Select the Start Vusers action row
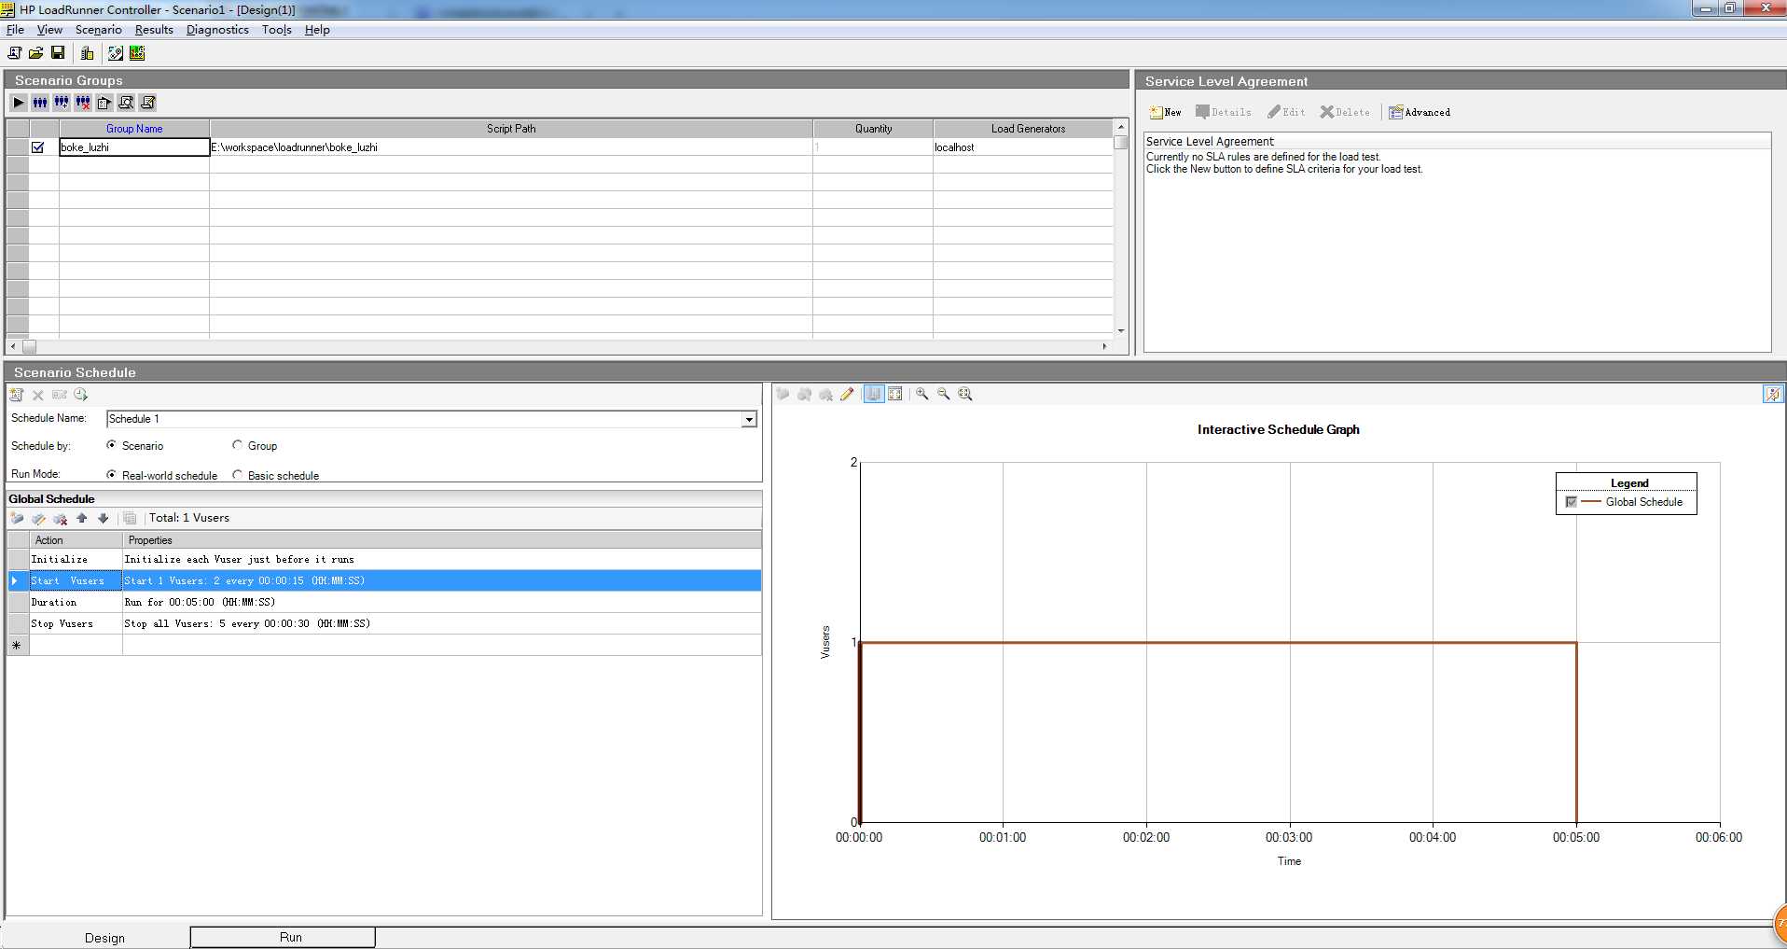This screenshot has width=1787, height=949. [x=384, y=580]
